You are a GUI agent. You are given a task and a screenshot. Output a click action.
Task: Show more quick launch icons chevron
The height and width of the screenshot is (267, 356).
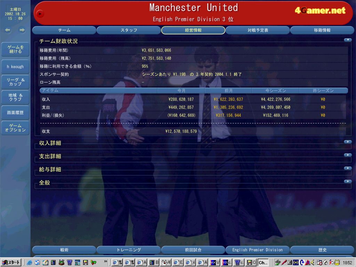click(106, 261)
